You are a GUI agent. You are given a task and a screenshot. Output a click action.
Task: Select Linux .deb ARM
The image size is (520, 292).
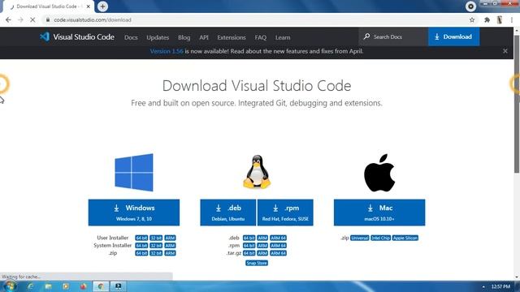[x=262, y=238]
